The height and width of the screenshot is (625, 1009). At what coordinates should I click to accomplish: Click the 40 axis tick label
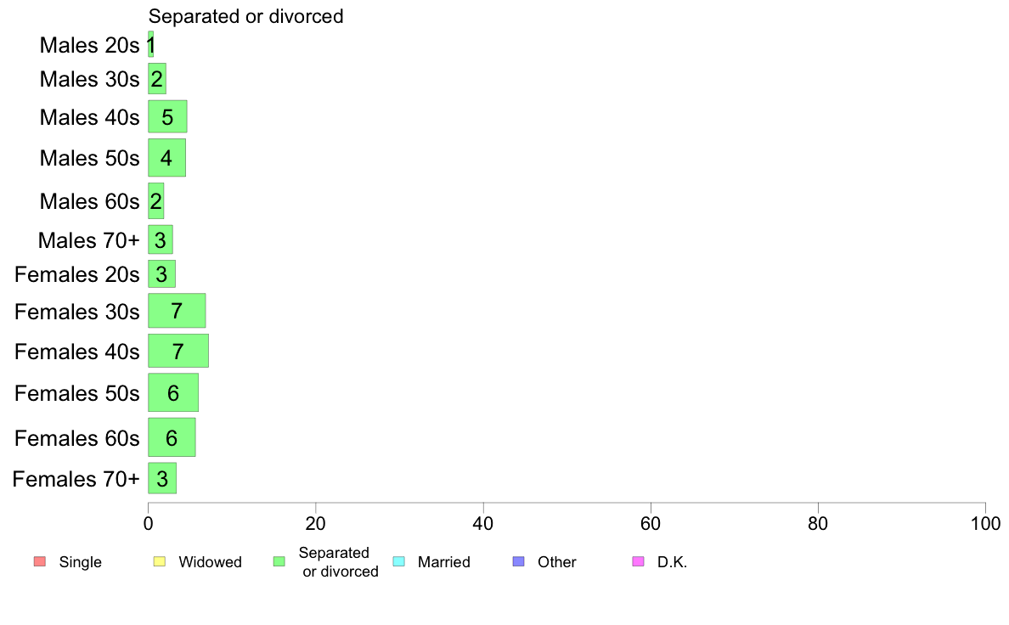pos(483,523)
